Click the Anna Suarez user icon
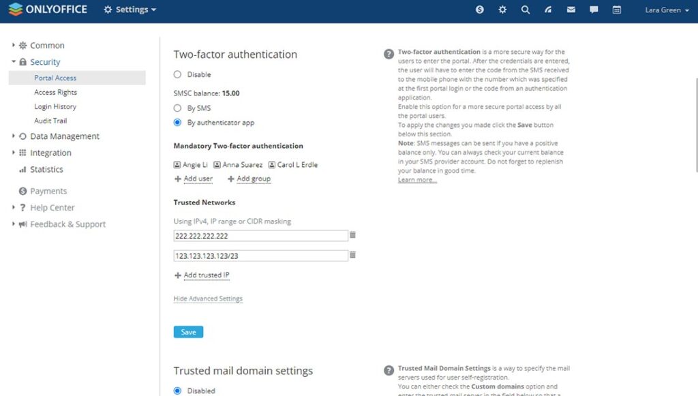698x396 pixels. pos(217,165)
